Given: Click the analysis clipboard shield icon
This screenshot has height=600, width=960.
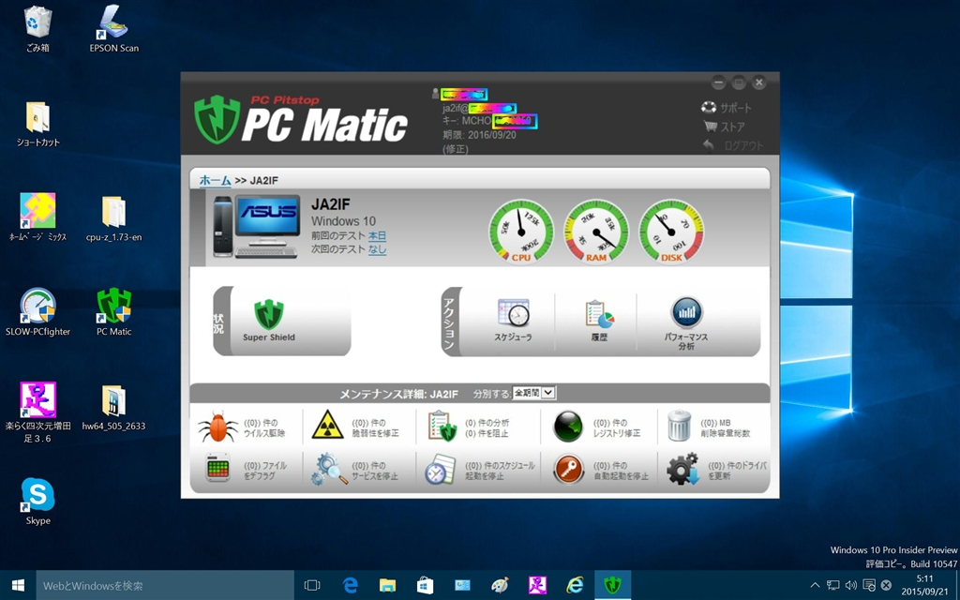Looking at the screenshot, I should click(x=442, y=427).
